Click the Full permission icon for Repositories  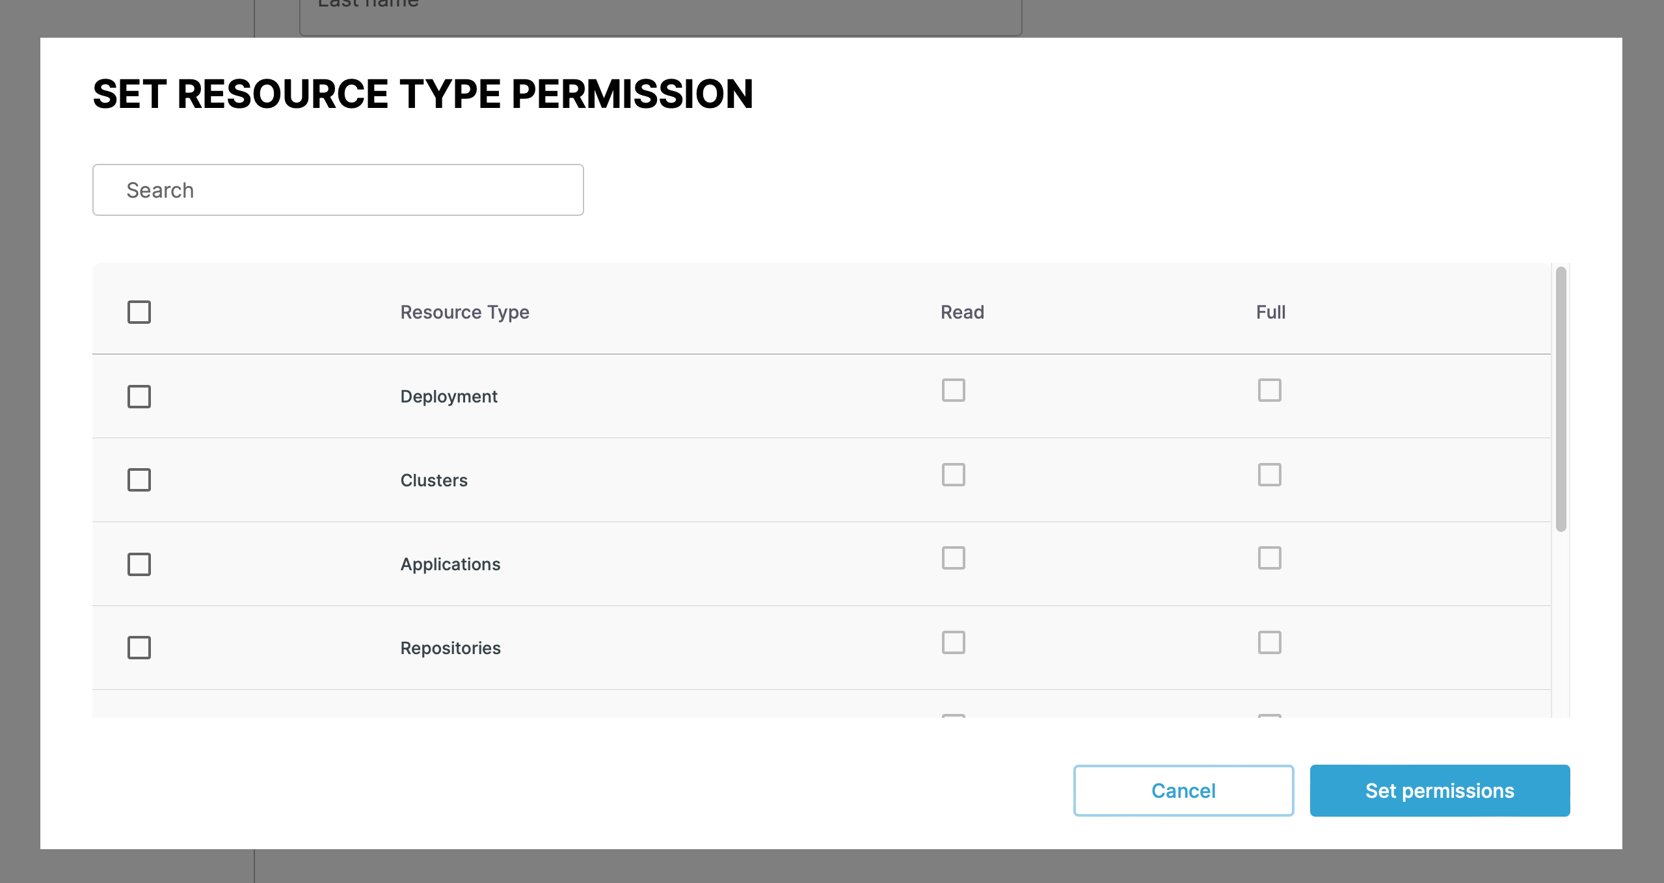point(1269,642)
